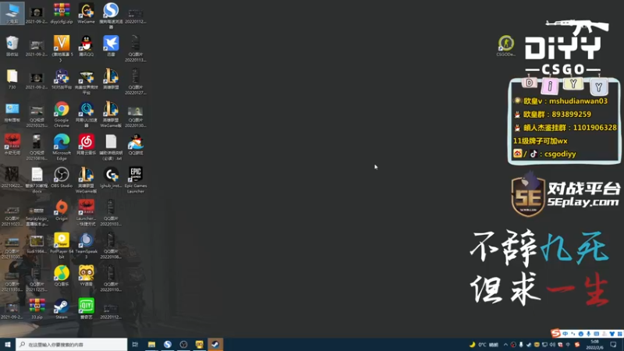Select QQ图片 20220113 image file
624x351 pixels.
click(x=135, y=48)
